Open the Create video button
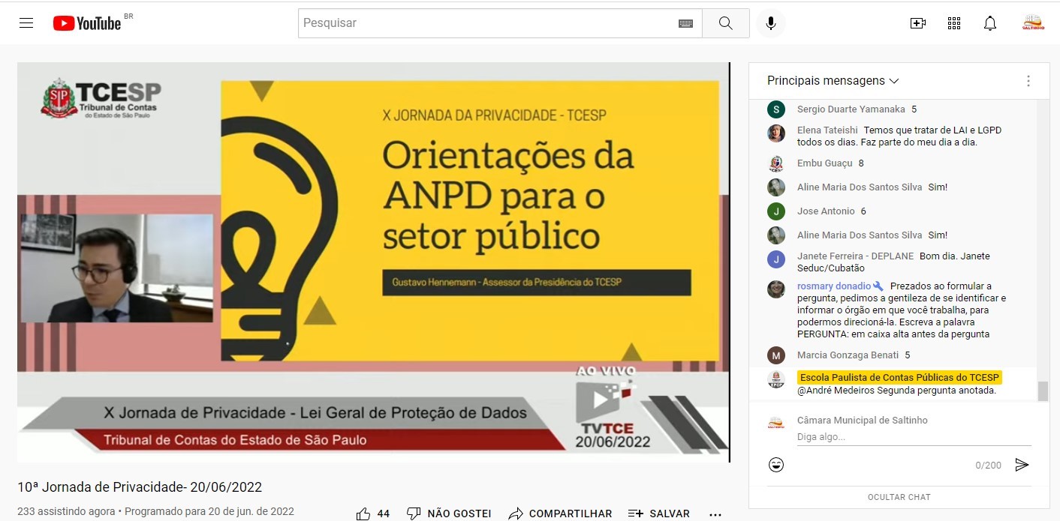The height and width of the screenshot is (521, 1060). 917,23
